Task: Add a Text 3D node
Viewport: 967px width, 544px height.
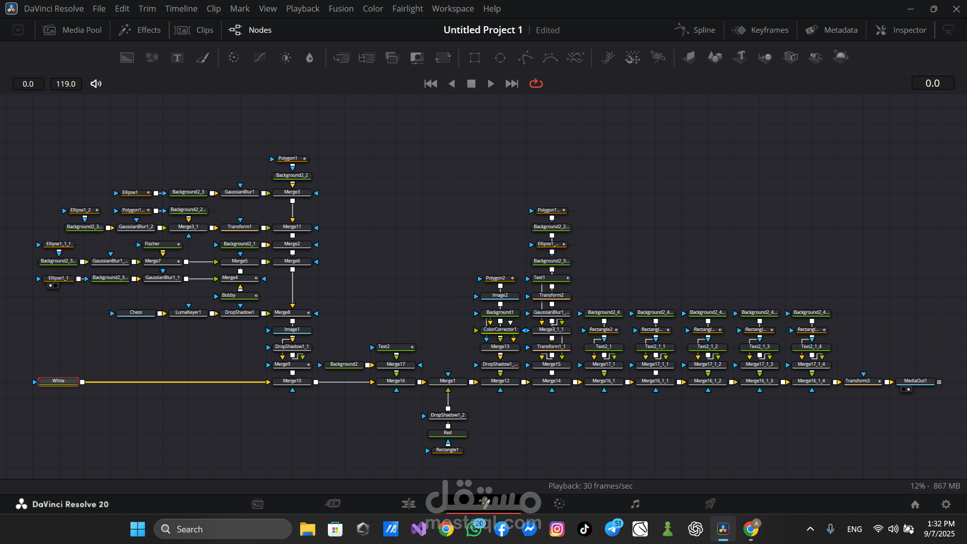Action: (x=740, y=57)
